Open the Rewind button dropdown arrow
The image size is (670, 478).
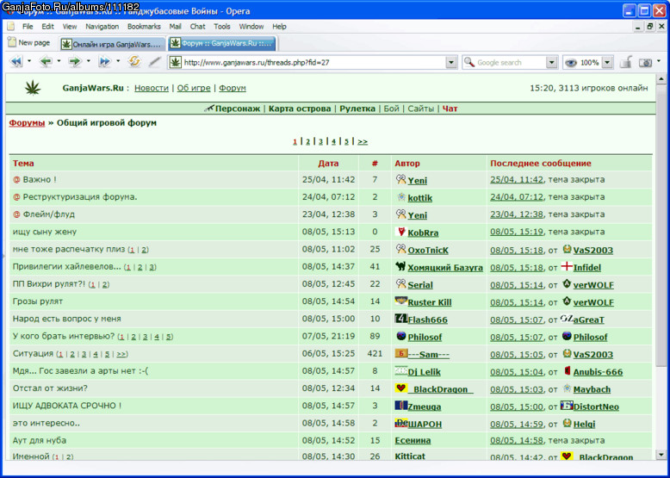[29, 61]
